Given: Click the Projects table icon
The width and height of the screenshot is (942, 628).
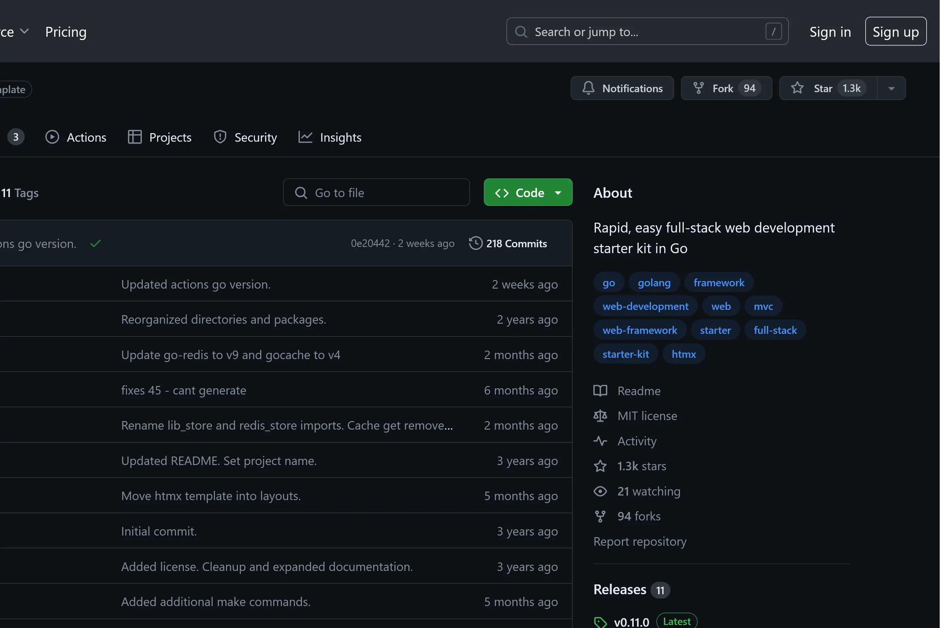Looking at the screenshot, I should pos(134,137).
